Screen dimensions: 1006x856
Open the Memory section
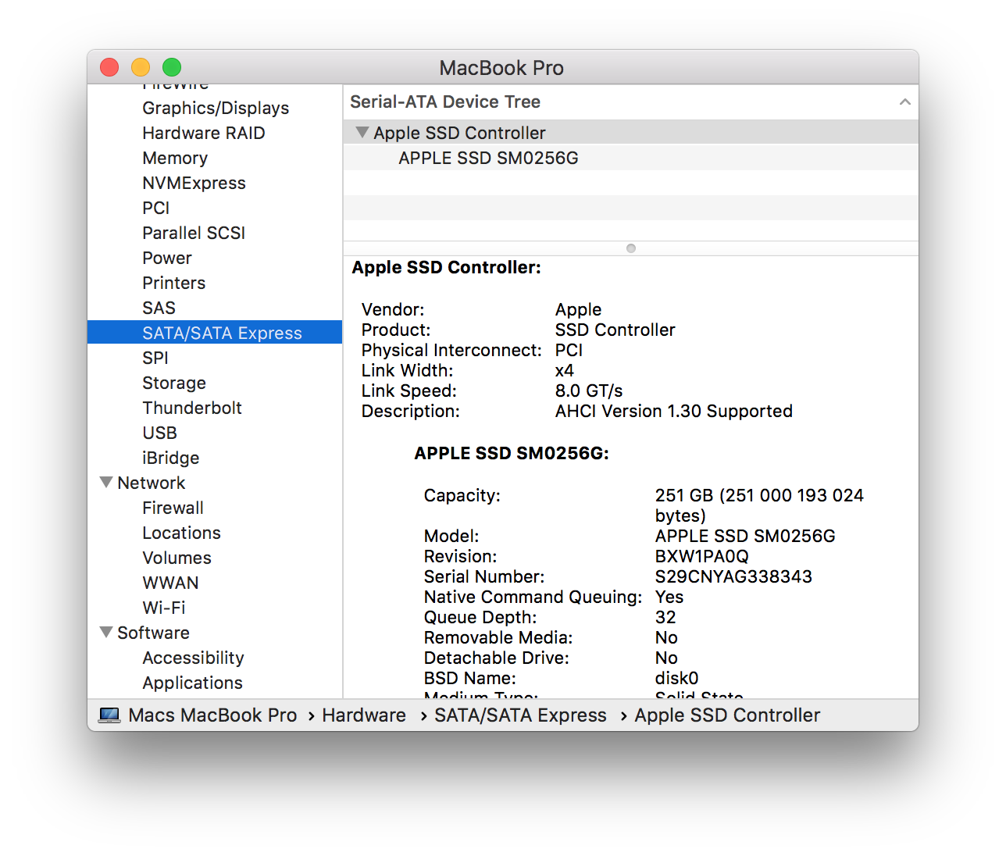pyautogui.click(x=175, y=158)
